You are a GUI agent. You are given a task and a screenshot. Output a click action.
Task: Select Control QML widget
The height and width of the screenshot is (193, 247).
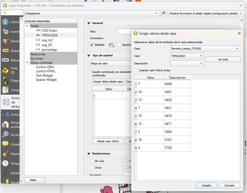coord(45,67)
